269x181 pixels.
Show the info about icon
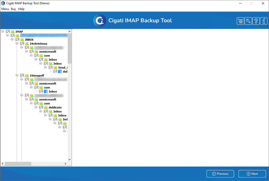(x=264, y=21)
